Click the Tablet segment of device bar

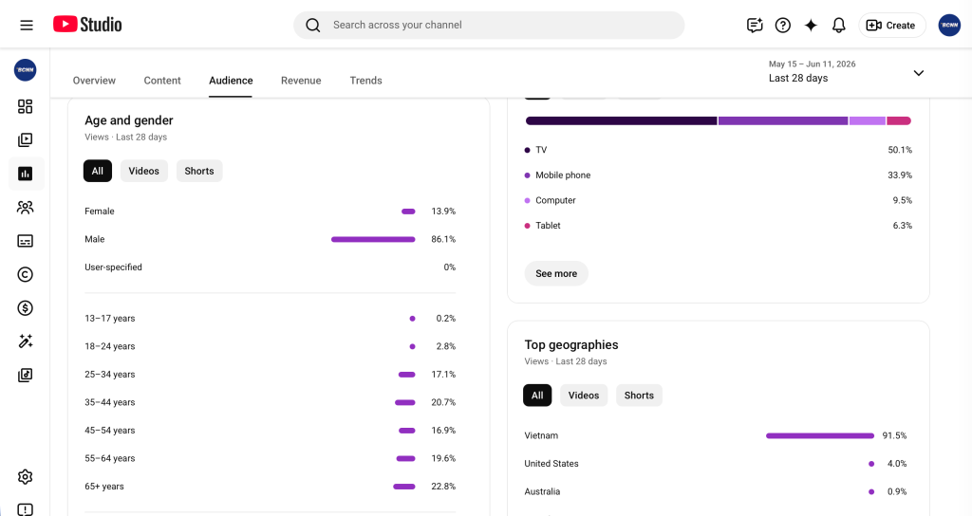(x=899, y=120)
